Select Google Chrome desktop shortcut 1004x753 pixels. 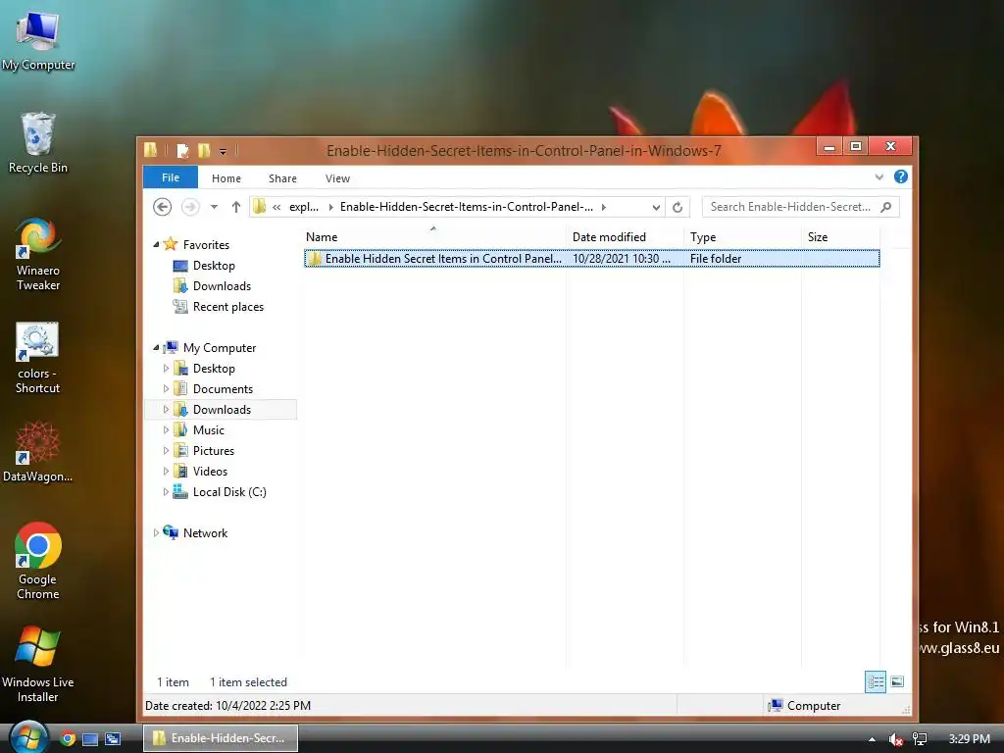coord(38,561)
